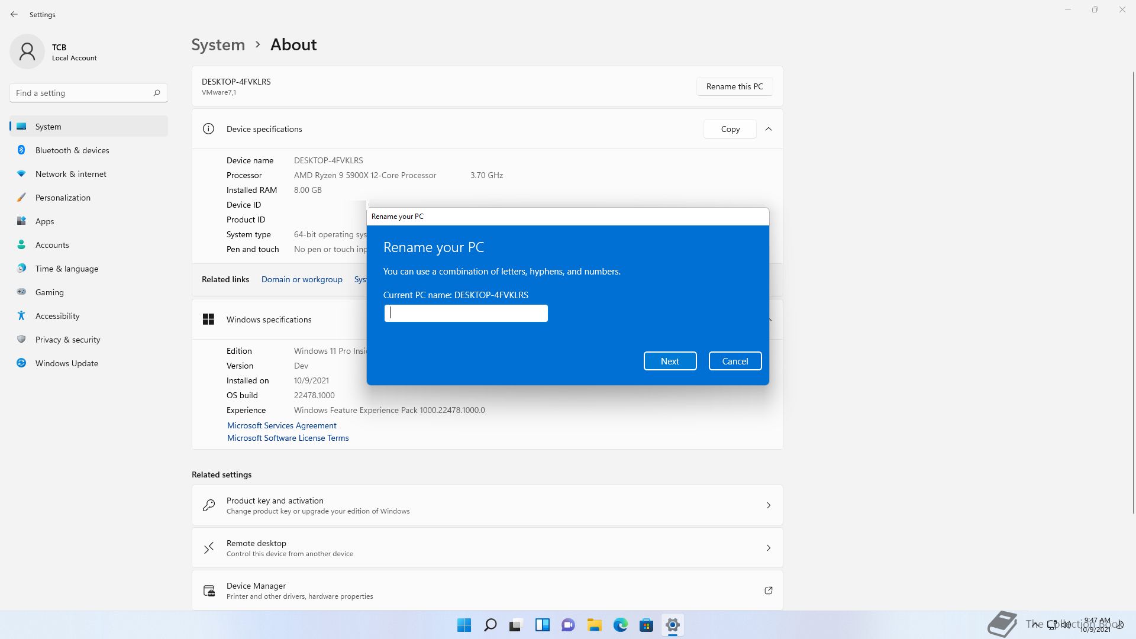Open Personalization settings
This screenshot has width=1136, height=639.
[x=89, y=198]
